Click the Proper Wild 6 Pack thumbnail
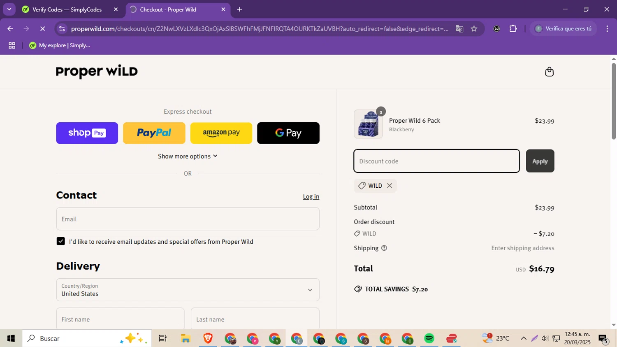 [368, 124]
